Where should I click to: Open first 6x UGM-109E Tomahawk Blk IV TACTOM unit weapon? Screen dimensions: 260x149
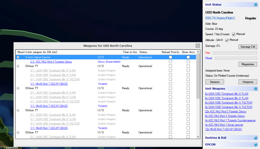pyautogui.click(x=229, y=103)
